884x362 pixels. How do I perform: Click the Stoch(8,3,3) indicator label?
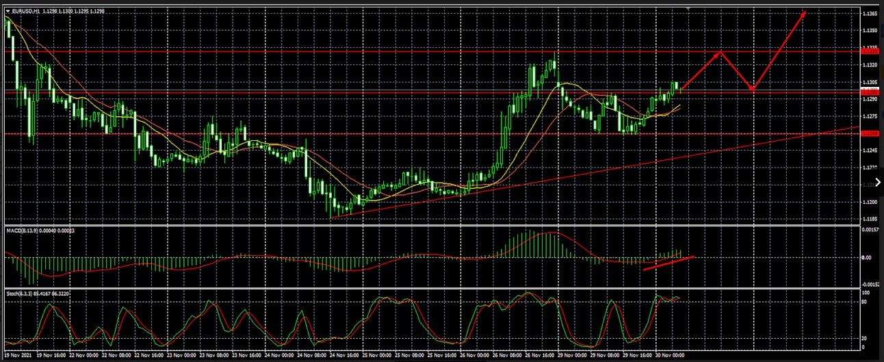pos(18,293)
